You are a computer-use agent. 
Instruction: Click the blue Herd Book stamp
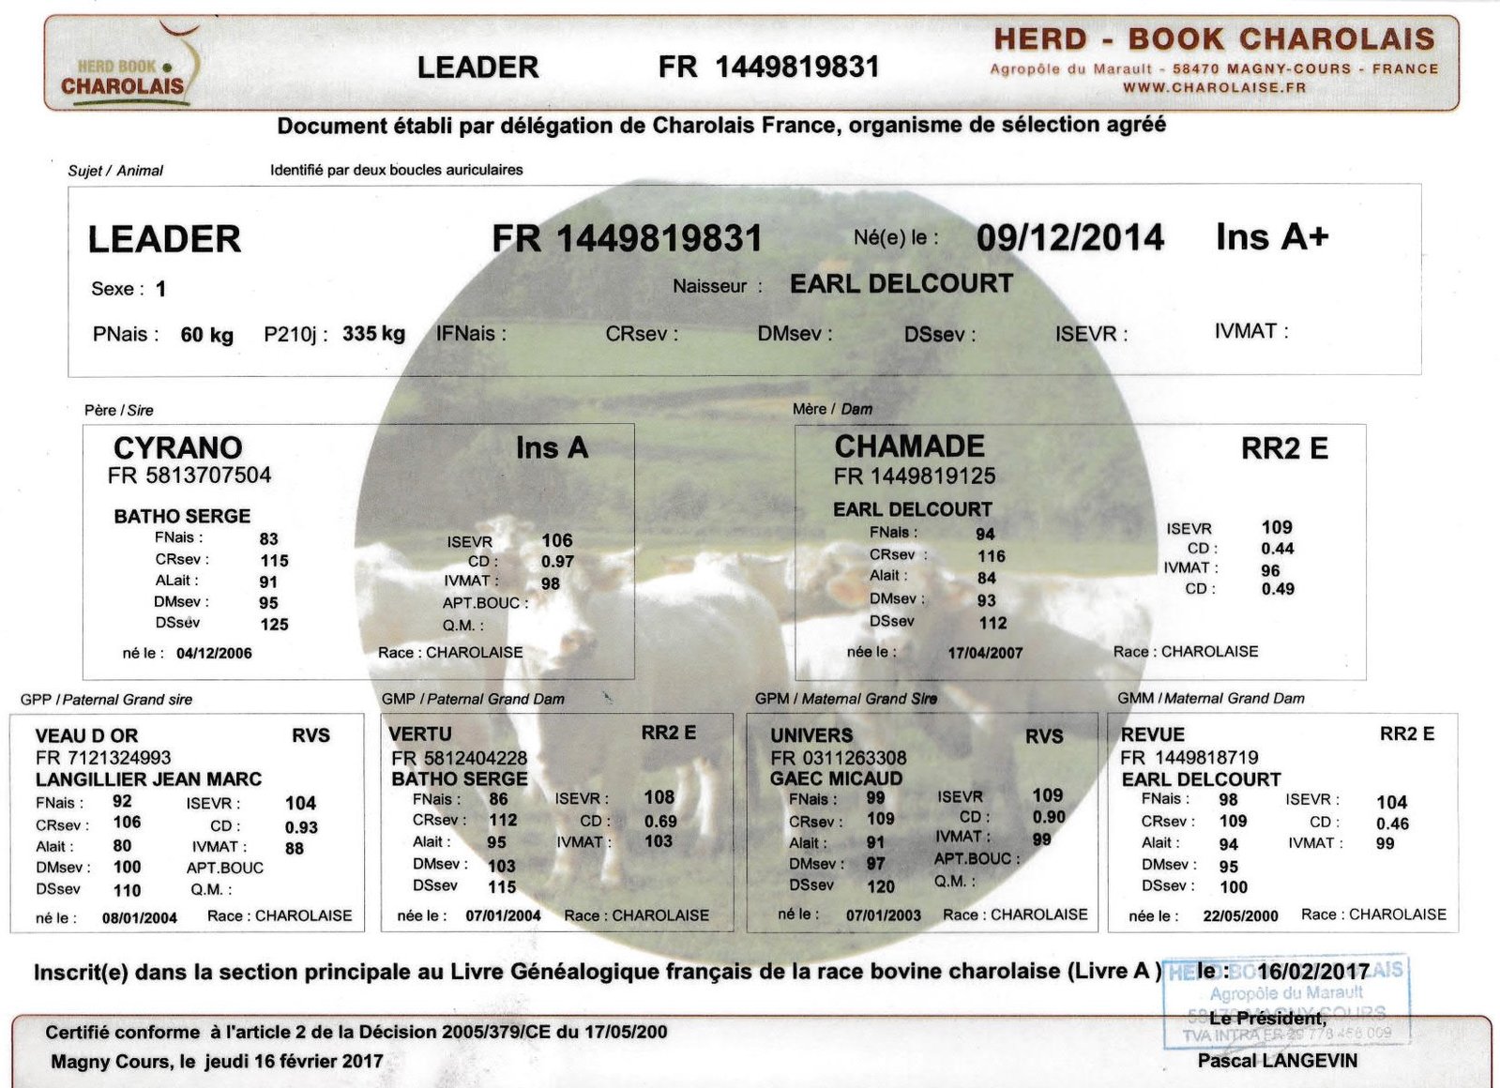(1285, 1002)
